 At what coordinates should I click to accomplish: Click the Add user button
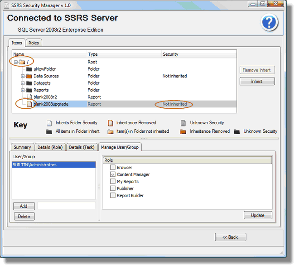[x=24, y=206]
